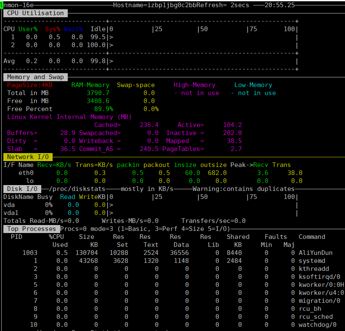Screen dimensions: 345x331
Task: Click the Faults column header
Action: click(x=276, y=237)
